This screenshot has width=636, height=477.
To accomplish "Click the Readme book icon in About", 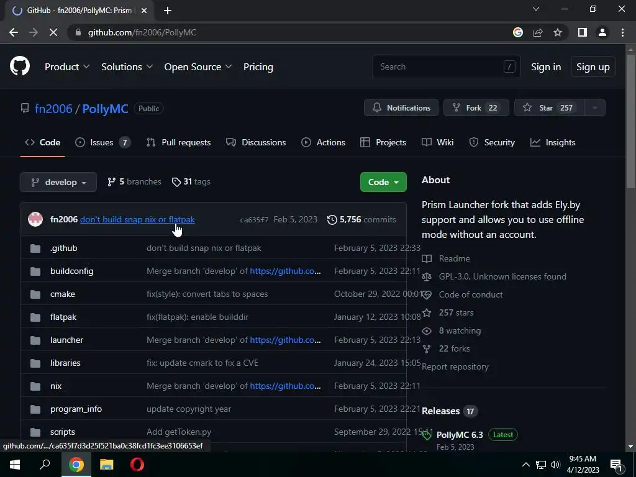I will pos(427,259).
